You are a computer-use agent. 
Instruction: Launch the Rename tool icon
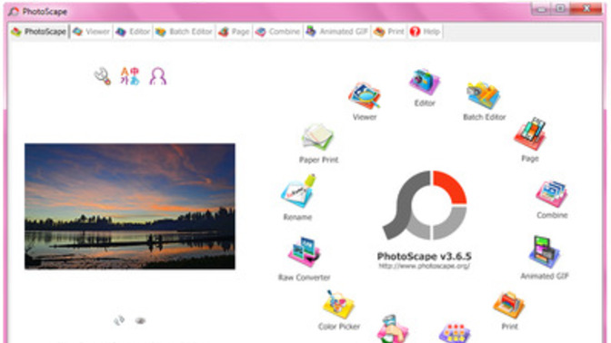coord(298,191)
